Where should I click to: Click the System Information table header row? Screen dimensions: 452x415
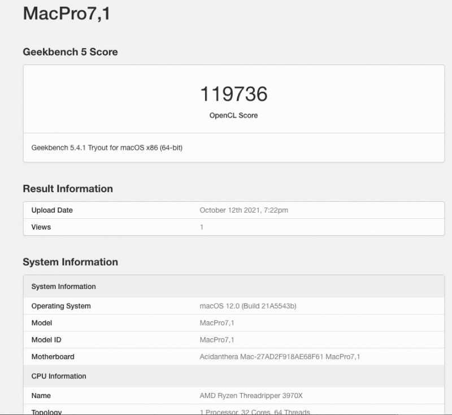[234, 287]
